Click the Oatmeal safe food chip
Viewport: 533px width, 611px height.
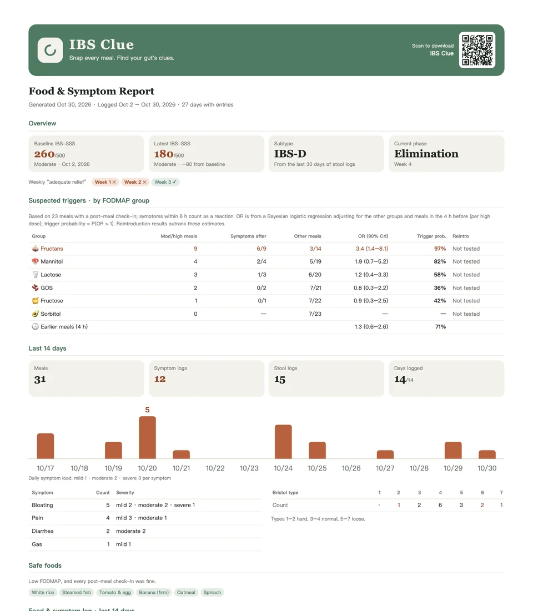click(x=186, y=593)
